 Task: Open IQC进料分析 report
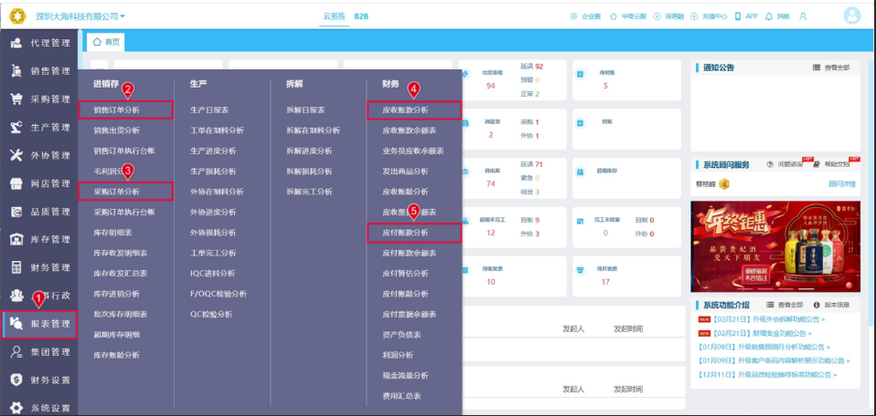(213, 274)
